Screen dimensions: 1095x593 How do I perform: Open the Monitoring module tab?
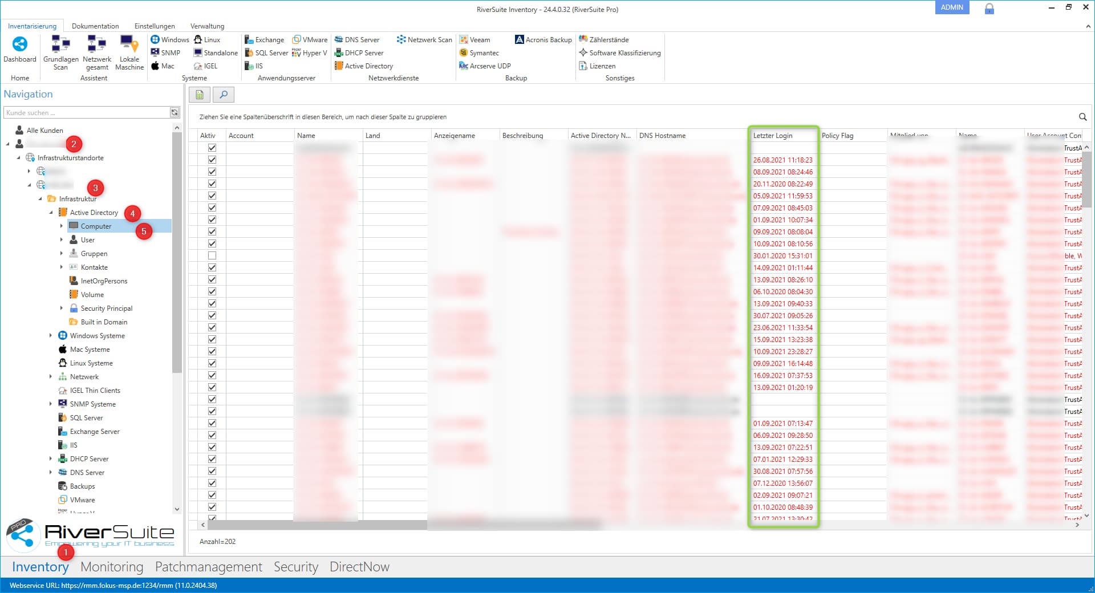(112, 567)
